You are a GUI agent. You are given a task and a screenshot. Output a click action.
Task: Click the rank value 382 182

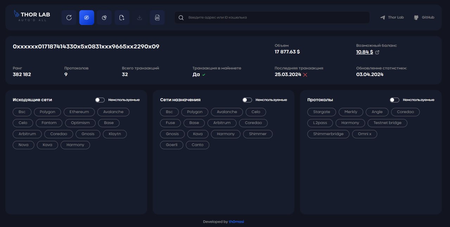[x=22, y=74]
